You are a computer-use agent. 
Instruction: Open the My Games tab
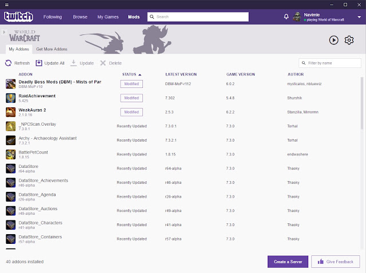coord(108,17)
